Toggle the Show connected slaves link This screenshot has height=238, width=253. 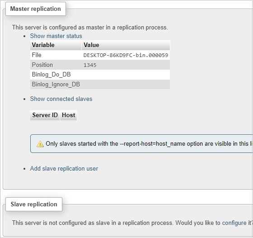click(x=61, y=99)
